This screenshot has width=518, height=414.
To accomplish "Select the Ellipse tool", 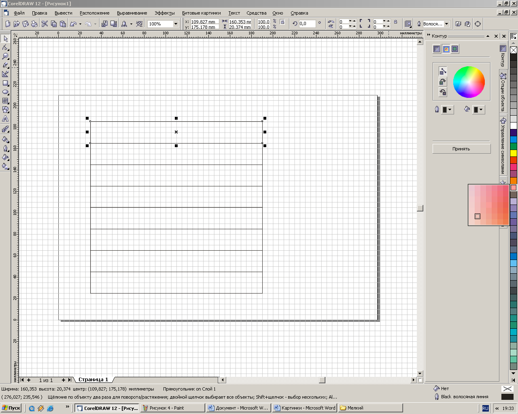I will pyautogui.click(x=5, y=92).
